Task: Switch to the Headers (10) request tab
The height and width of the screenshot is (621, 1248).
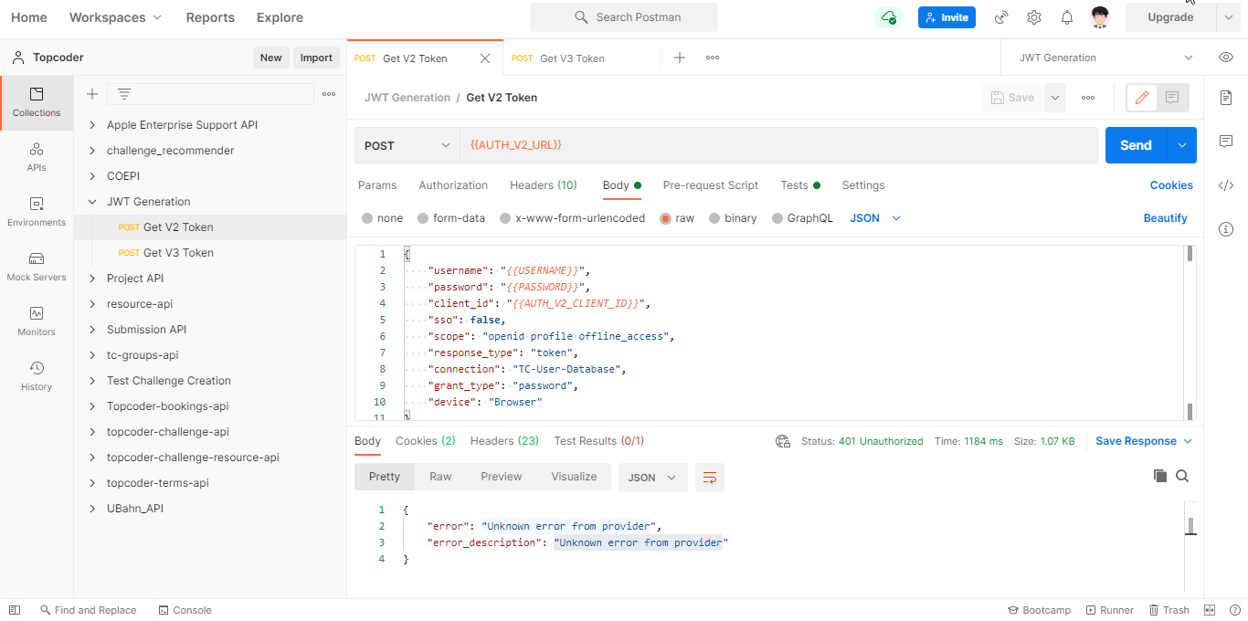Action: (544, 185)
